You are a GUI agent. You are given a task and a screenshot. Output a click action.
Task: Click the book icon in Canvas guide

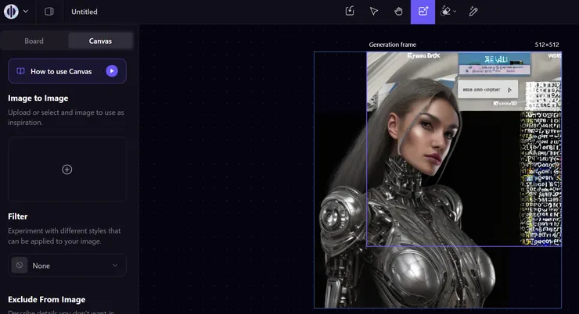coord(20,71)
